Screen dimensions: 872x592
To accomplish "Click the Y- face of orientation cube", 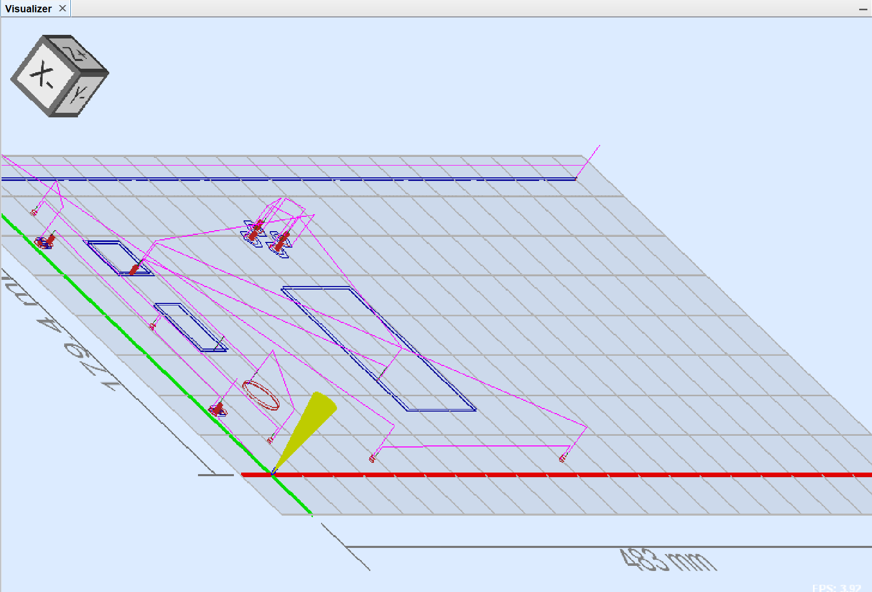I will click(x=81, y=95).
